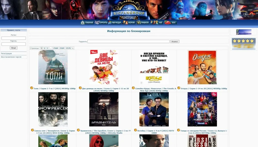Open the Регистрация link
This screenshot has width=258, height=147.
coord(6,54)
